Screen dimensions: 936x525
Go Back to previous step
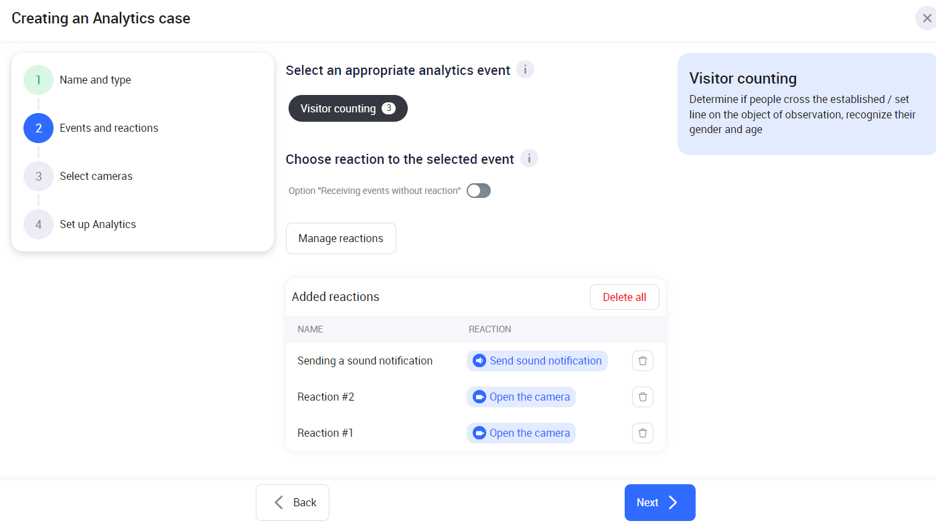point(293,503)
